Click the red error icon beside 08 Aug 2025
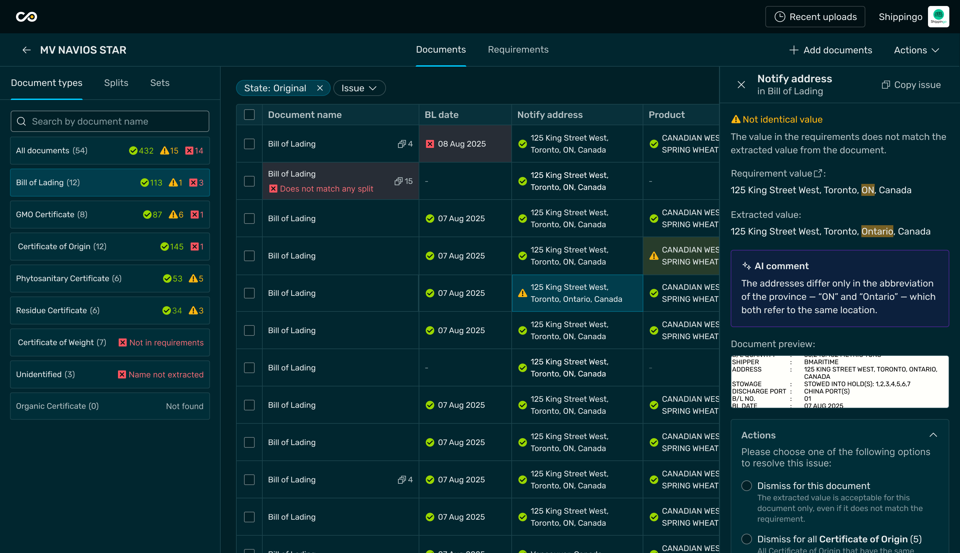This screenshot has width=960, height=553. [430, 144]
